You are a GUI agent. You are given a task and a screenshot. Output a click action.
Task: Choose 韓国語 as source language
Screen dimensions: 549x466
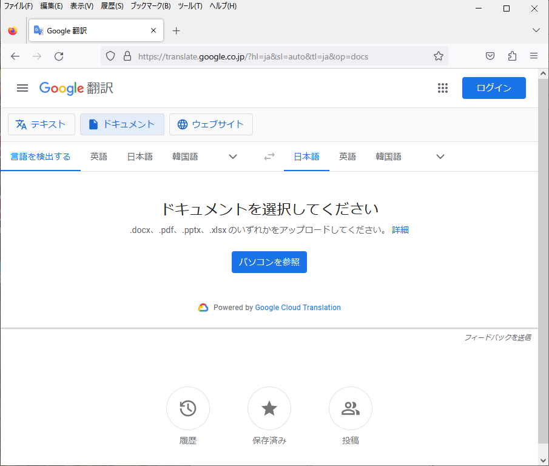click(185, 157)
